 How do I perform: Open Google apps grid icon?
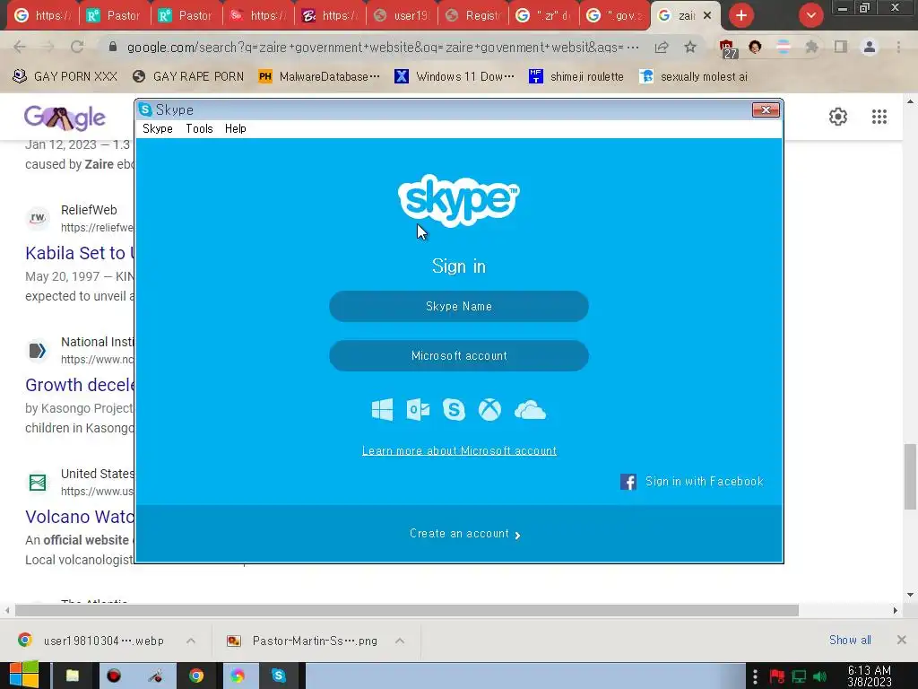click(x=879, y=117)
